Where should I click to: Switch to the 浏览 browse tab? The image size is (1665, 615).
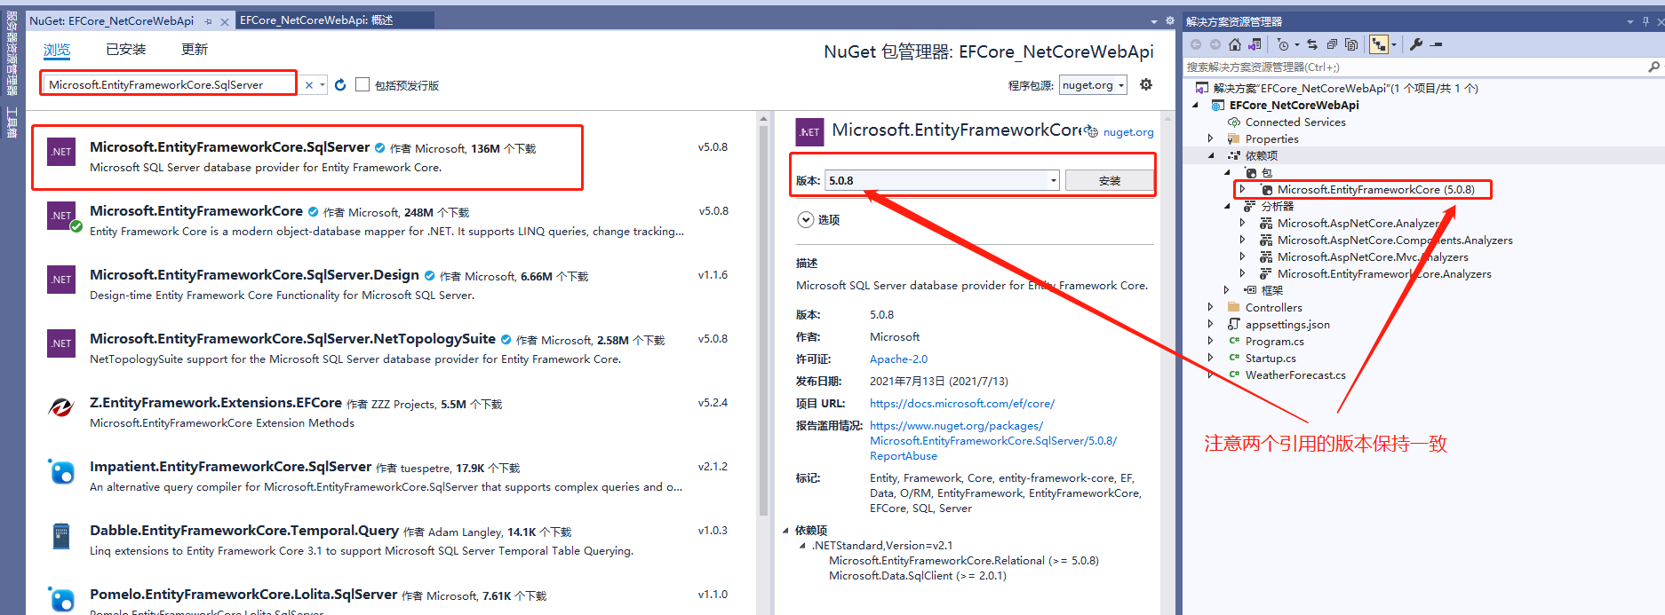tap(57, 50)
